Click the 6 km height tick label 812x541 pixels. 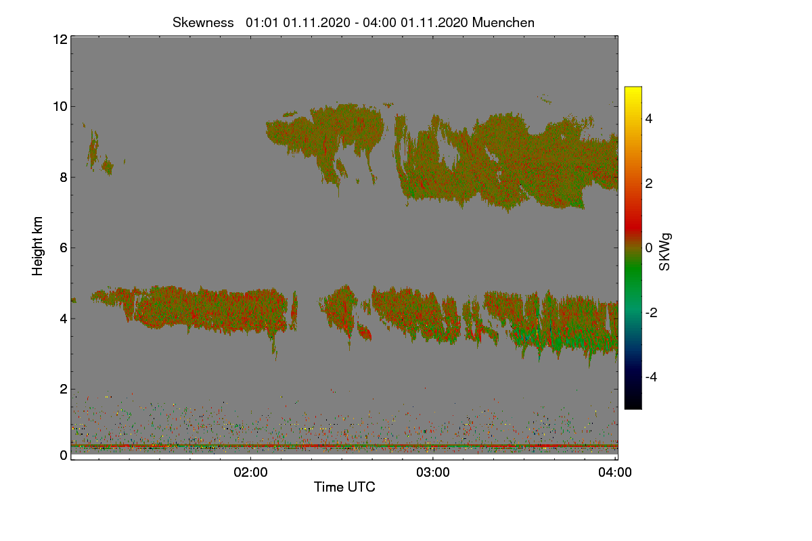[x=62, y=248]
